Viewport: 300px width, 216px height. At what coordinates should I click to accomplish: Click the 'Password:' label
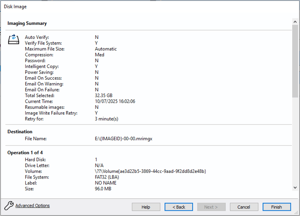pyautogui.click(x=35, y=61)
